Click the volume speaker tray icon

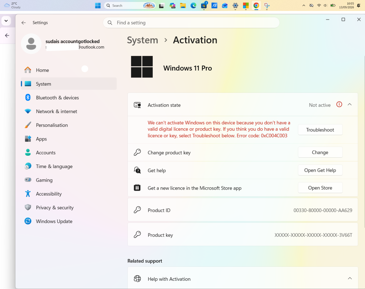325,5
